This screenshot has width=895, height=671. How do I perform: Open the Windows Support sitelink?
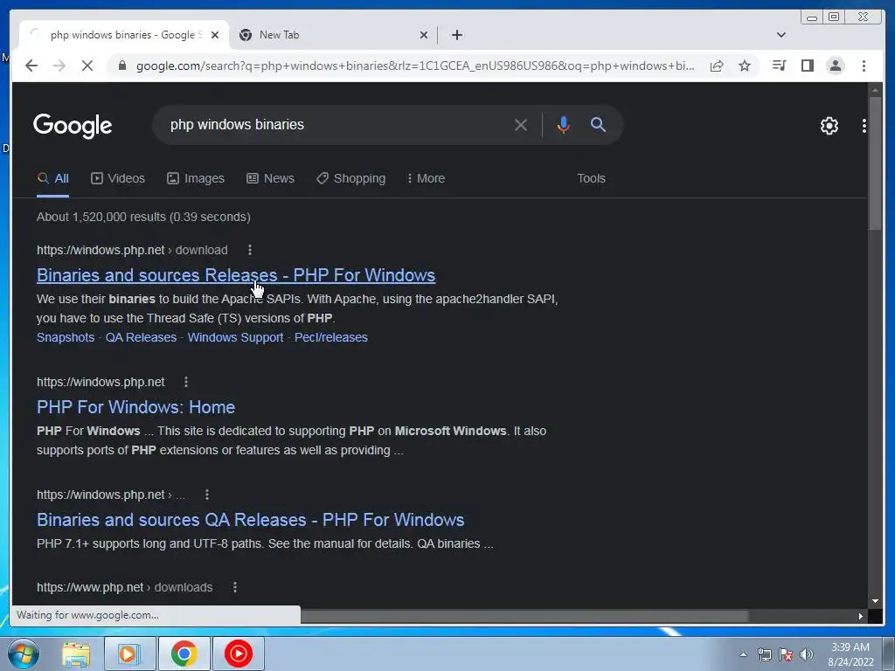click(x=235, y=337)
